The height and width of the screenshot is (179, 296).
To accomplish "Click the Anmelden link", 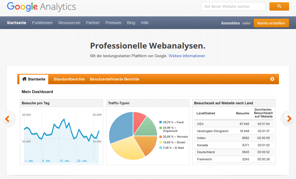I will [x=230, y=23].
